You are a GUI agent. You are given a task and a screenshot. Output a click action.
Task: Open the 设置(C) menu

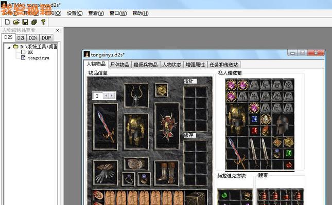coord(75,13)
